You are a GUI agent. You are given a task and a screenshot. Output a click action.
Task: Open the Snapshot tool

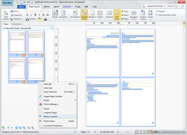point(16,15)
